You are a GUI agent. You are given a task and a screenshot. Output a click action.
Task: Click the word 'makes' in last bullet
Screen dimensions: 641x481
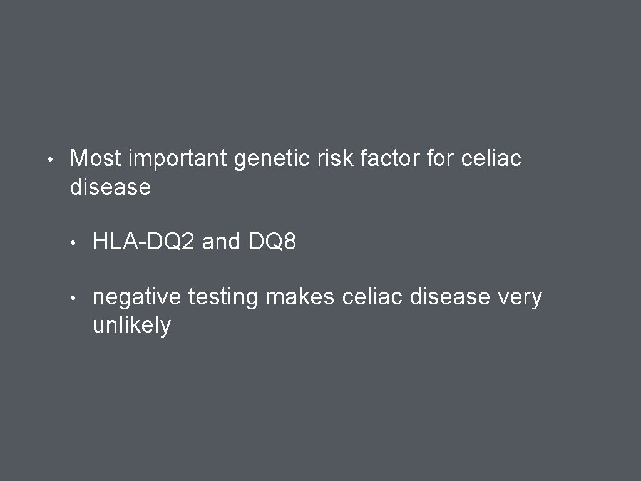point(300,296)
